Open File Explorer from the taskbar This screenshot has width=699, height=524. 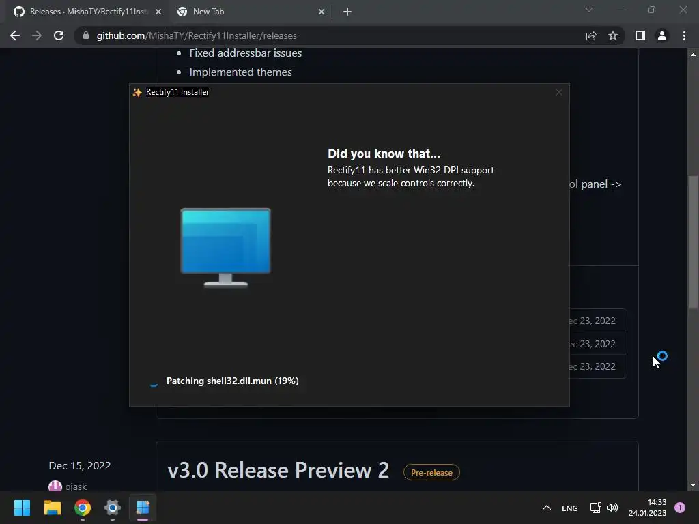click(52, 508)
